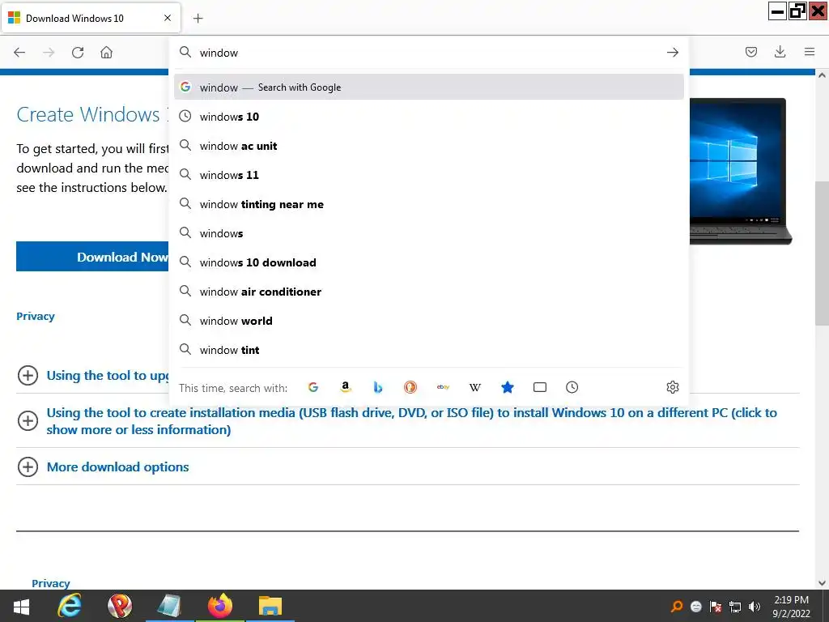The image size is (829, 622).
Task: Search this time with Google
Action: [x=313, y=387]
